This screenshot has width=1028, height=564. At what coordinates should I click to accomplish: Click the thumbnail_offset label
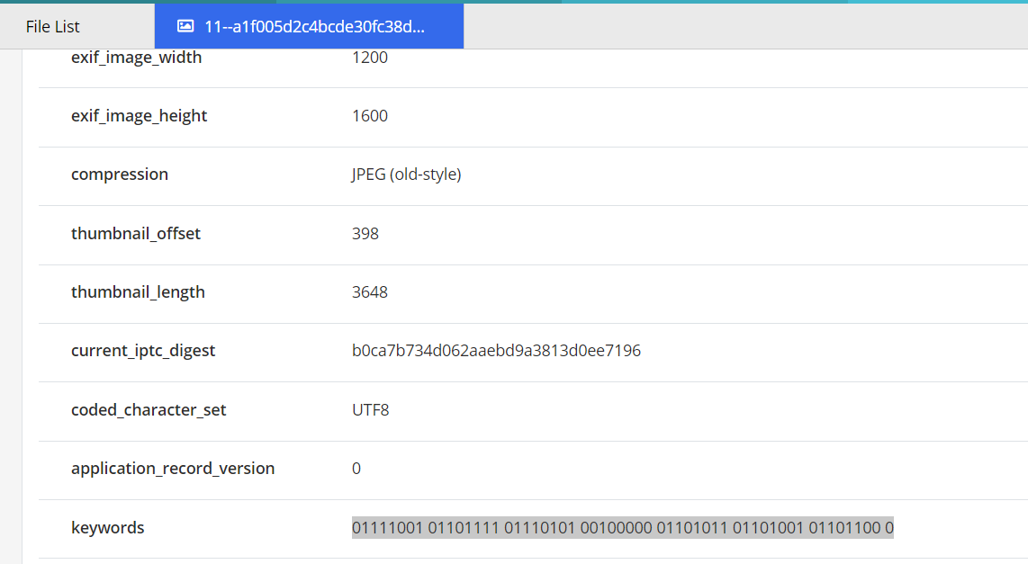(136, 233)
